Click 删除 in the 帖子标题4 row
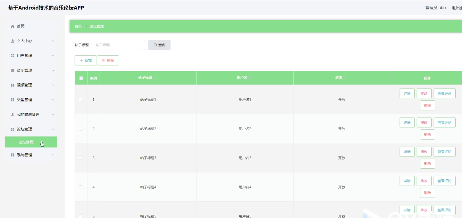 (427, 193)
